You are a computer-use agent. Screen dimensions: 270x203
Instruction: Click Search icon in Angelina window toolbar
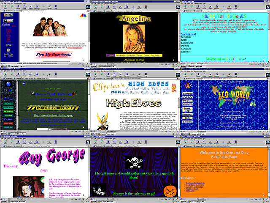coord(121,7)
